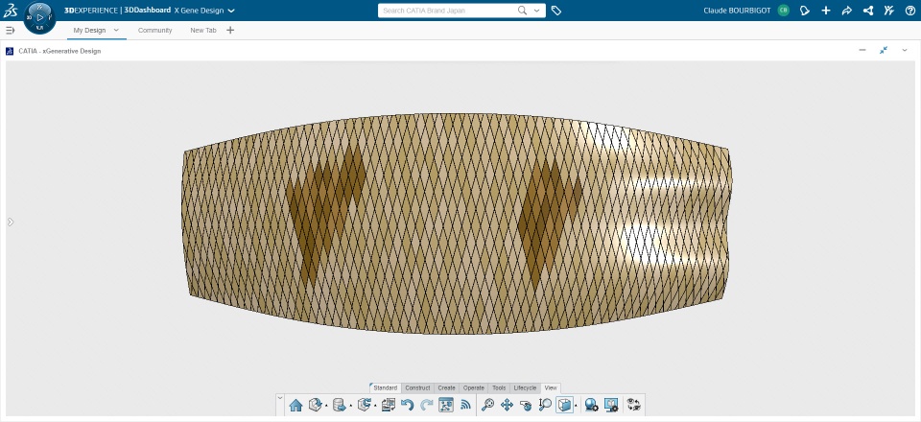Click the plus add content icon
Screen dimensions: 921x422
tap(826, 11)
